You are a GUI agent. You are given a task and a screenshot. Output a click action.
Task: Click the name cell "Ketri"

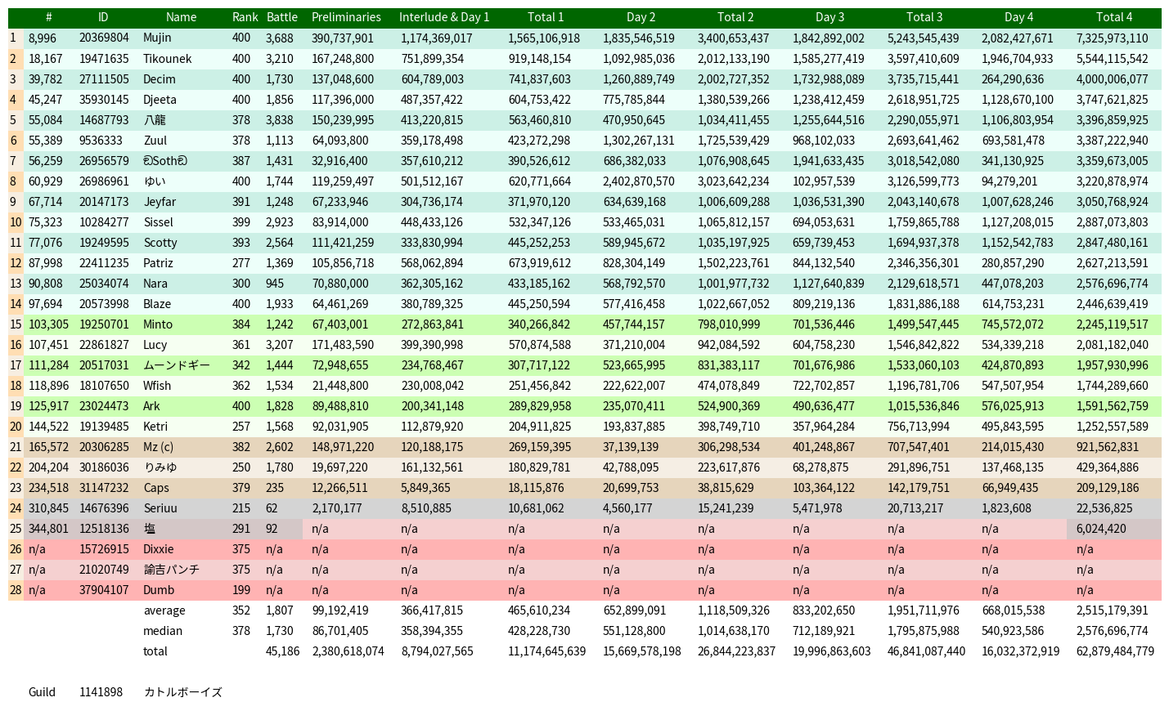pyautogui.click(x=155, y=427)
